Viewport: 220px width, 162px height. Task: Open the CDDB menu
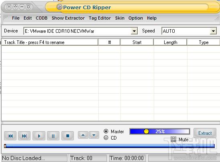coord(41,18)
